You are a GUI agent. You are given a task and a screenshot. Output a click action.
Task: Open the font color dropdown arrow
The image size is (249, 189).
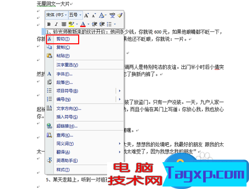coord(89,24)
